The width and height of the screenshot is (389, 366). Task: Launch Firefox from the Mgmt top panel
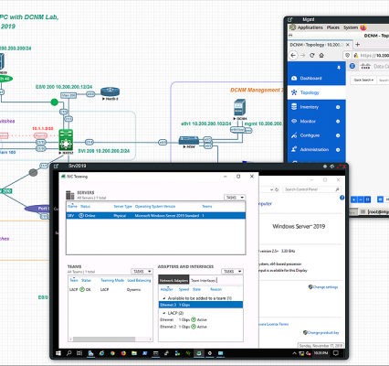pyautogui.click(x=363, y=27)
